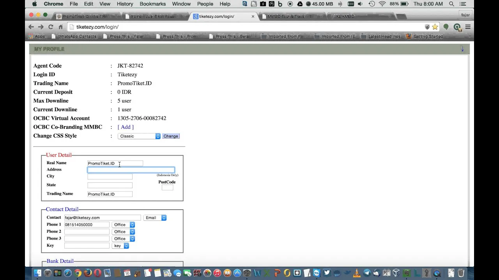Viewport: 499px width, 280px height.
Task: Open the Phone 2 Office dropdown
Action: tap(124, 232)
